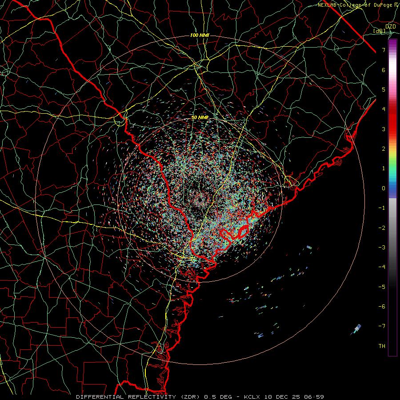Screen dimensions: 400x400
Task: Click the "DIFFERENTIAL REFLECTIVITY" caption text
Action: (126, 397)
